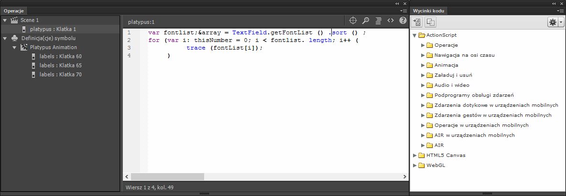Open Help with the question mark icon
566x196 pixels.
[403, 21]
